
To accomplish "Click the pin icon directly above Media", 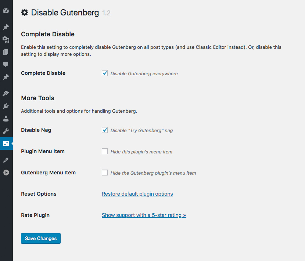I will [6, 27].
